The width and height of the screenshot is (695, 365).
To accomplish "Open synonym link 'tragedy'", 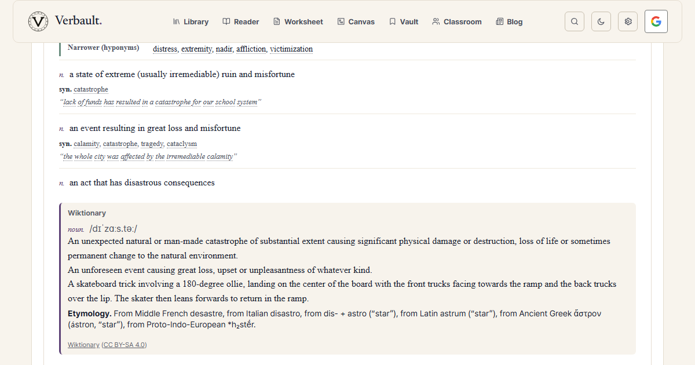I will click(152, 144).
